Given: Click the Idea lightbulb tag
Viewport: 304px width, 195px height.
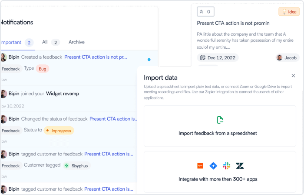Looking at the screenshot, I should (x=289, y=12).
